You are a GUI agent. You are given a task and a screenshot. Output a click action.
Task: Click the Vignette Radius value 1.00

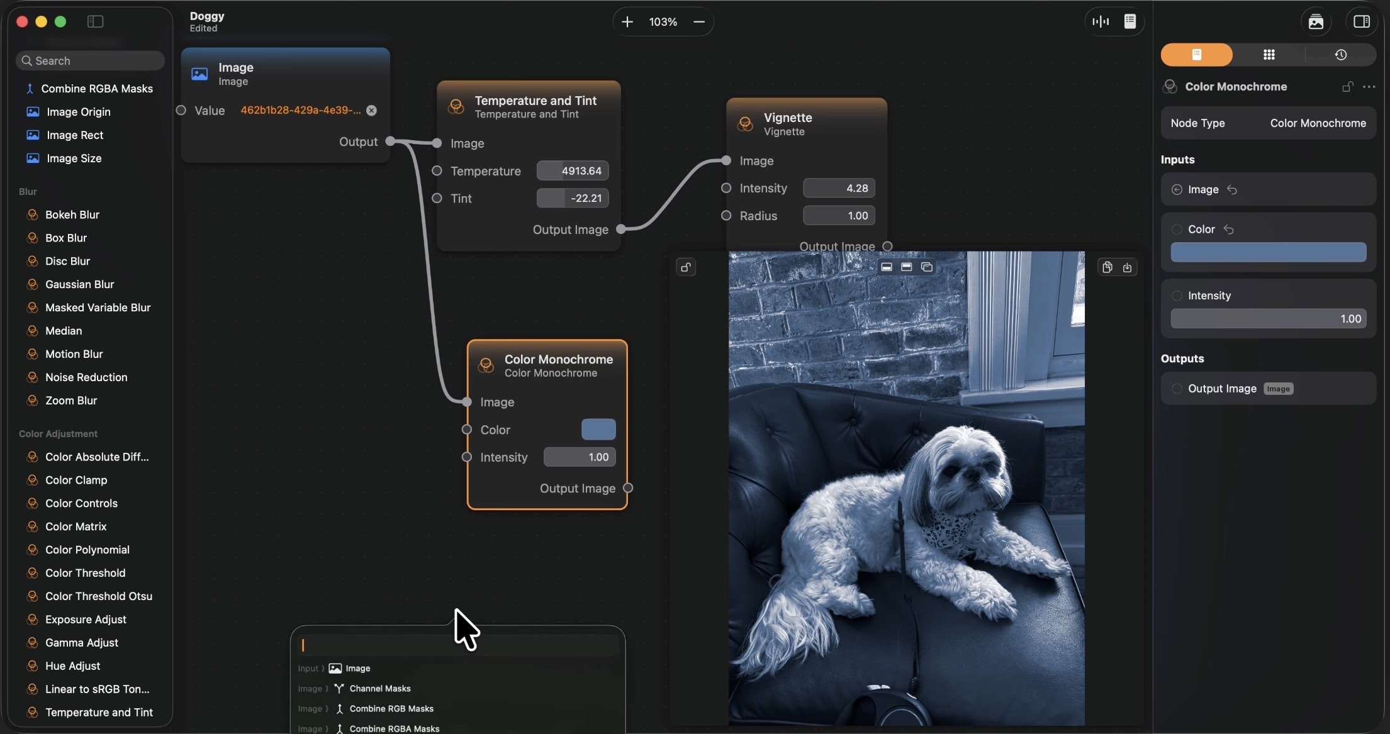pos(839,216)
